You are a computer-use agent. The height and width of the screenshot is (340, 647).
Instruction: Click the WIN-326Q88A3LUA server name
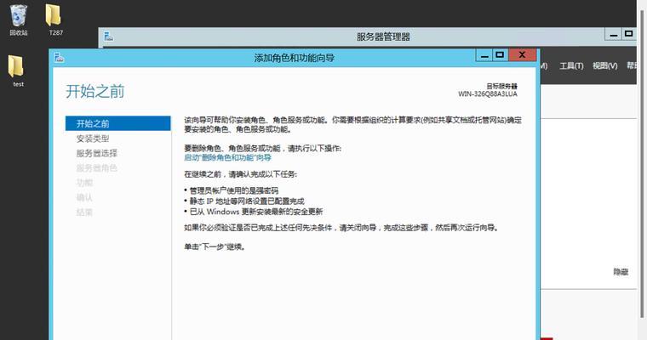click(487, 94)
